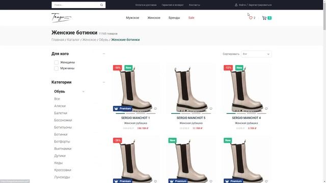Add SERGIO MANCHOT 4 to favorites
Image resolution: width=326 pixels, height=183 pixels.
click(x=266, y=108)
